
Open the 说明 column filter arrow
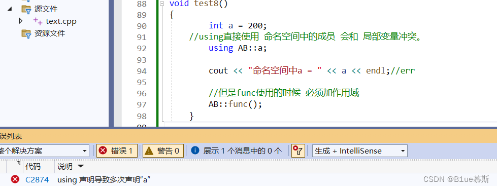coord(81,166)
